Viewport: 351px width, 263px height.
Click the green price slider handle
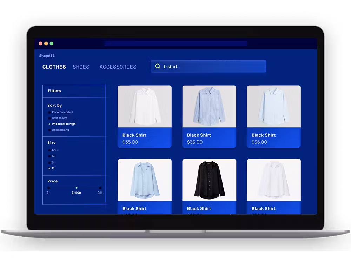(77, 188)
